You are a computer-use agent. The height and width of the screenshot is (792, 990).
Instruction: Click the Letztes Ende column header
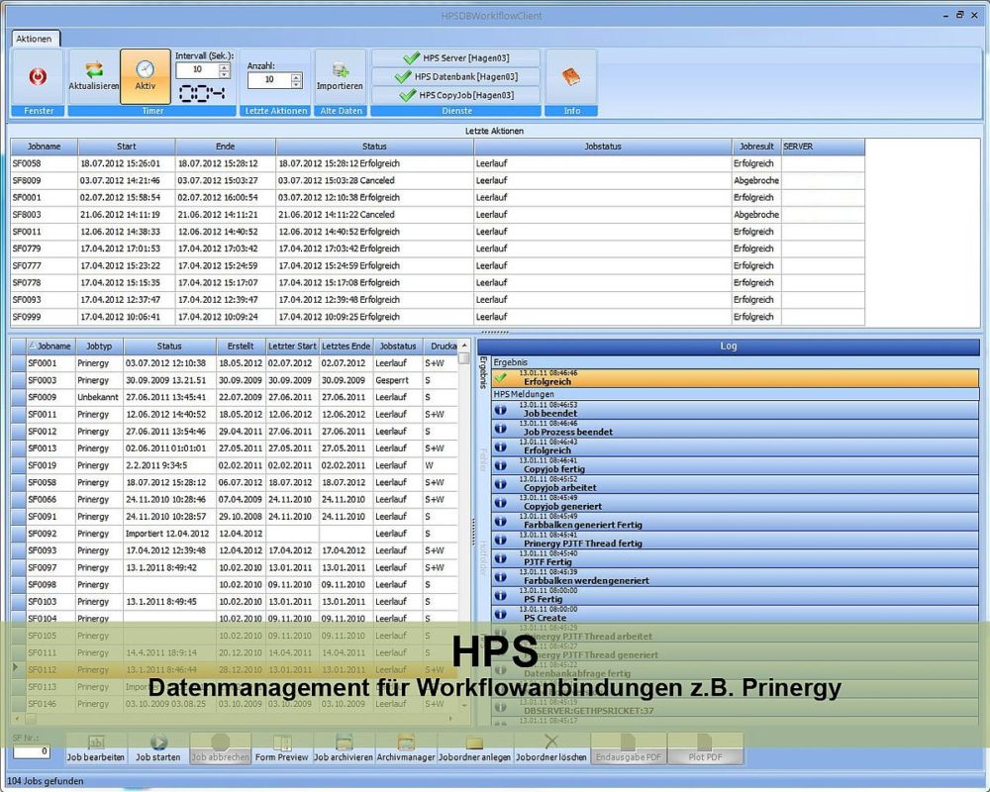346,346
